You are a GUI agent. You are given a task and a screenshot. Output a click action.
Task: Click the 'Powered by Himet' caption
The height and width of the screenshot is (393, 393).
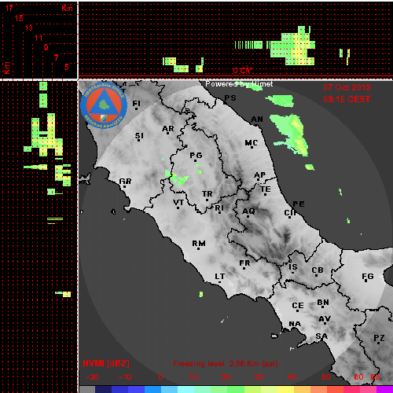click(x=239, y=84)
